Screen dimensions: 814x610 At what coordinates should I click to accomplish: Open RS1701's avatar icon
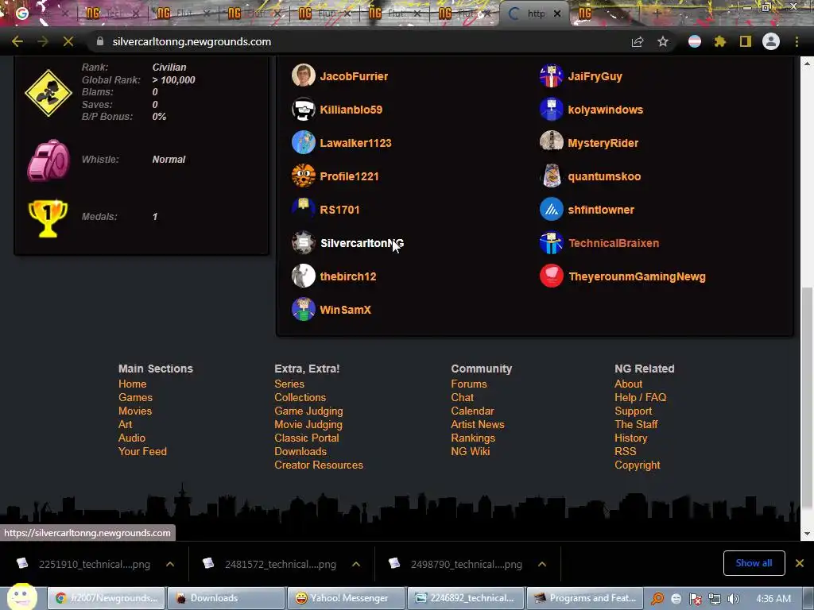[303, 209]
